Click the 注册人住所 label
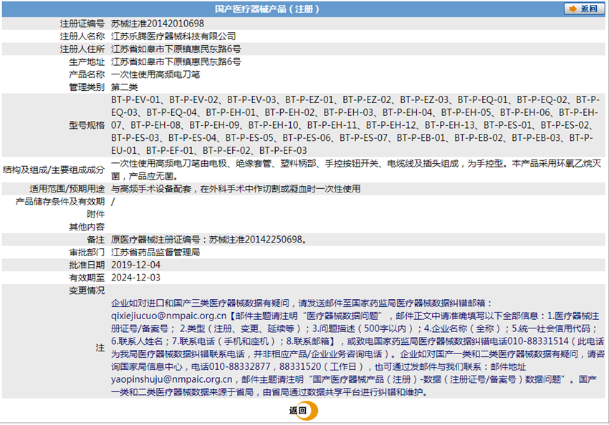Viewport: 609px width, 425px height. click(82, 49)
